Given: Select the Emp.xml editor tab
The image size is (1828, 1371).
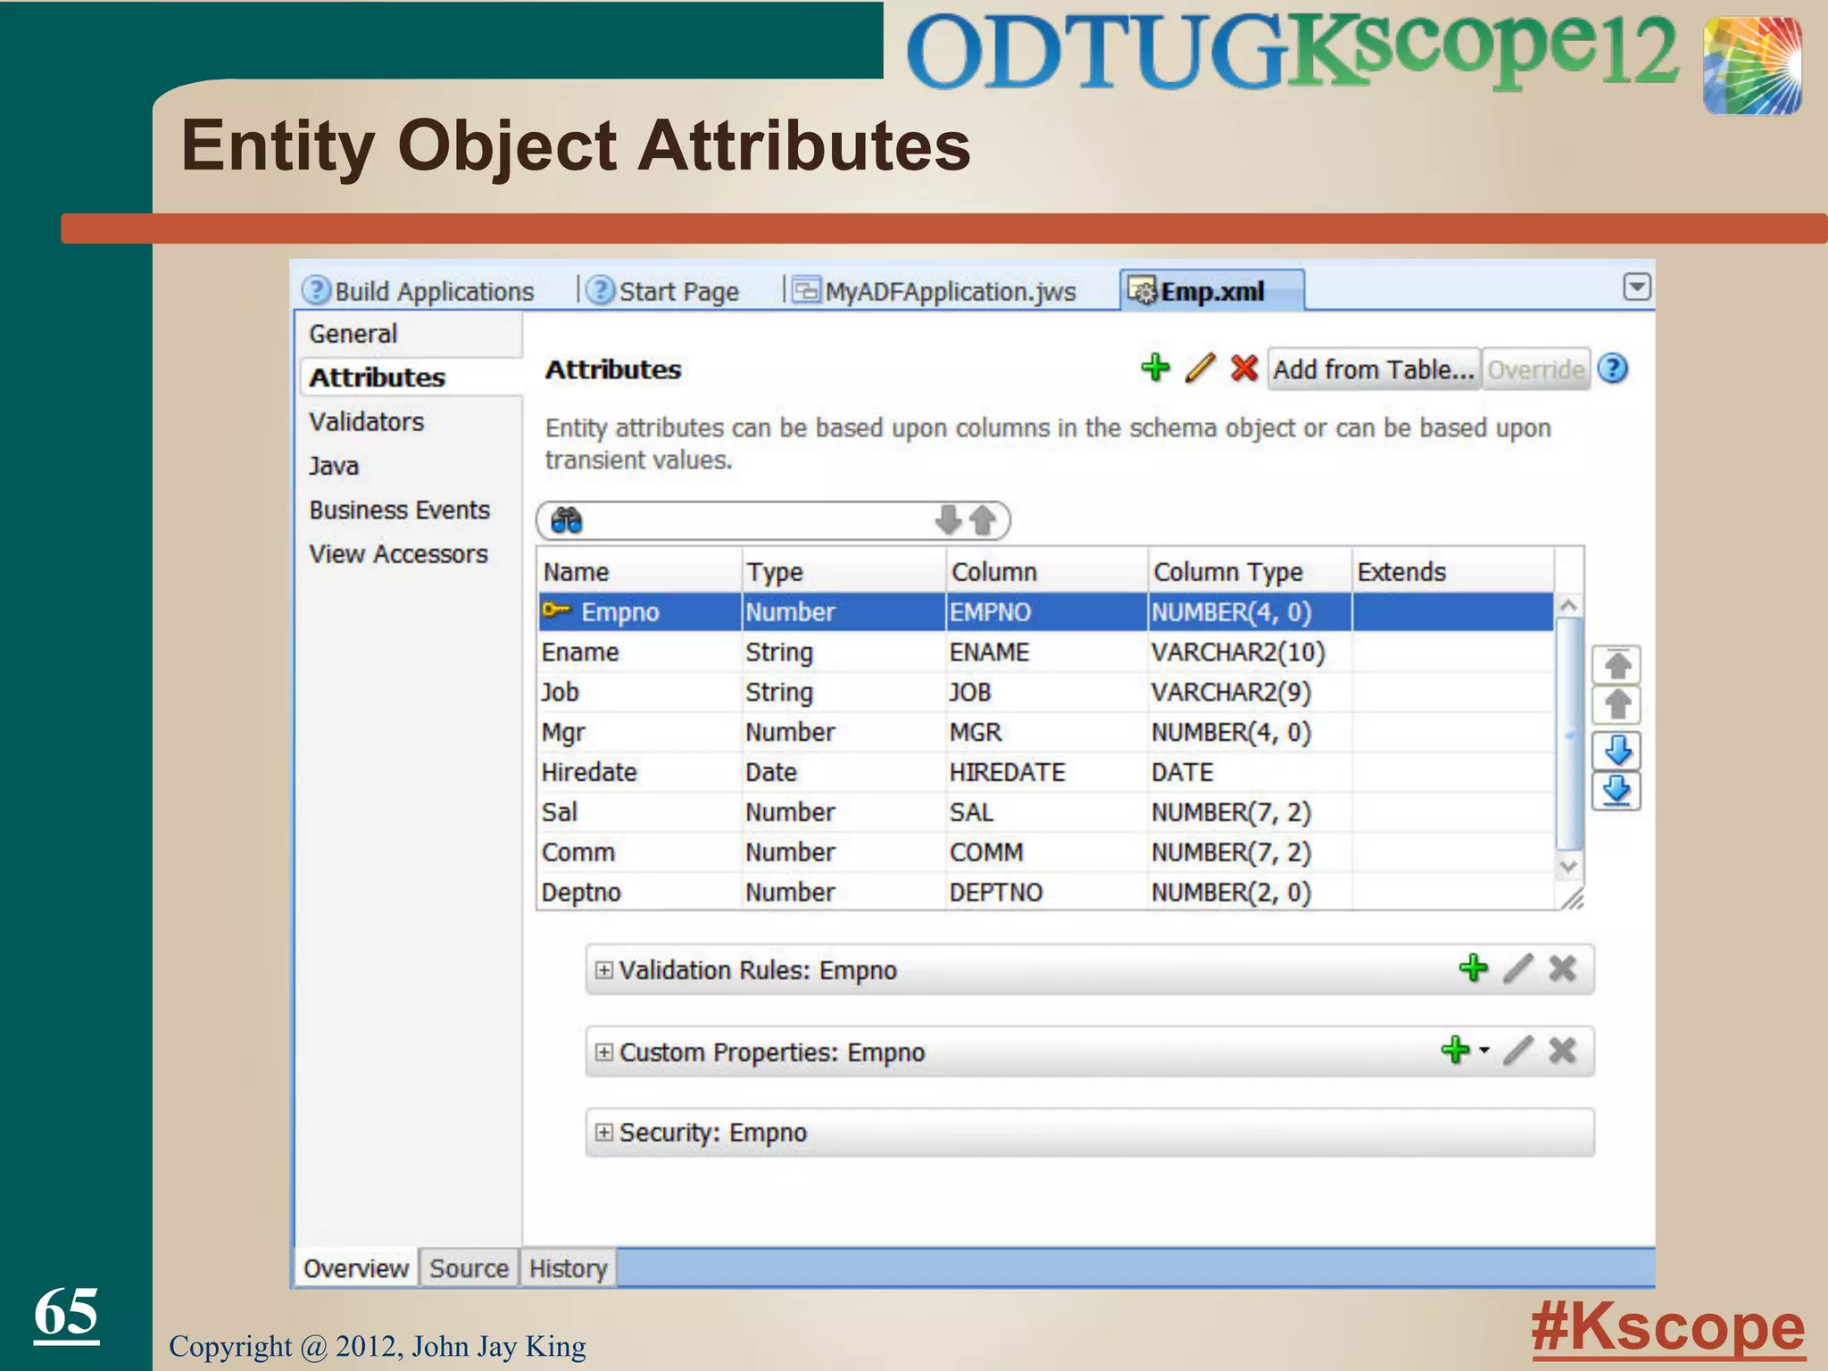Looking at the screenshot, I should pyautogui.click(x=1212, y=291).
